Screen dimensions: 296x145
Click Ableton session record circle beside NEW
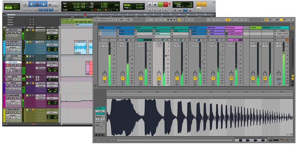pyautogui.click(x=187, y=20)
